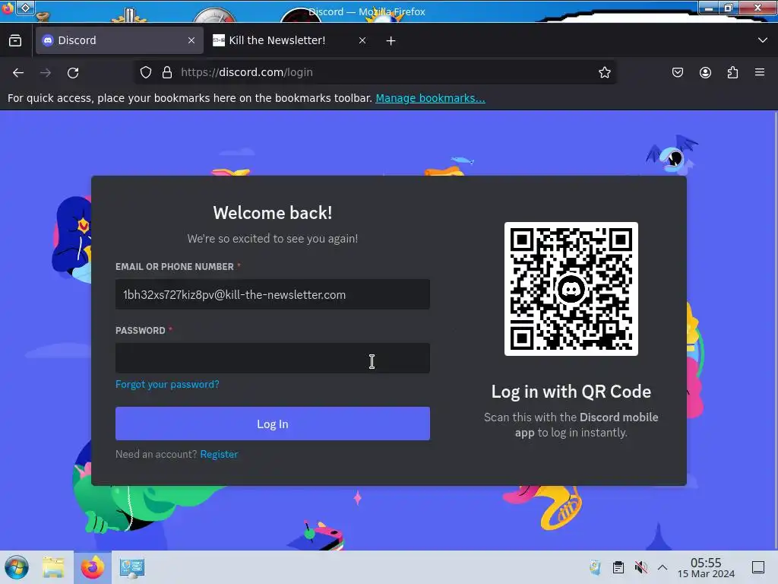Open Firefox application menu
This screenshot has width=778, height=584.
tap(760, 72)
